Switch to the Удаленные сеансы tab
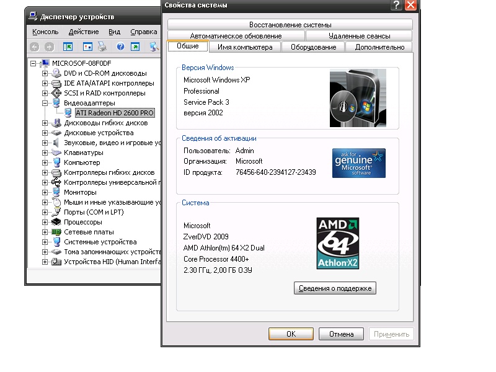496x372 pixels. click(x=359, y=36)
